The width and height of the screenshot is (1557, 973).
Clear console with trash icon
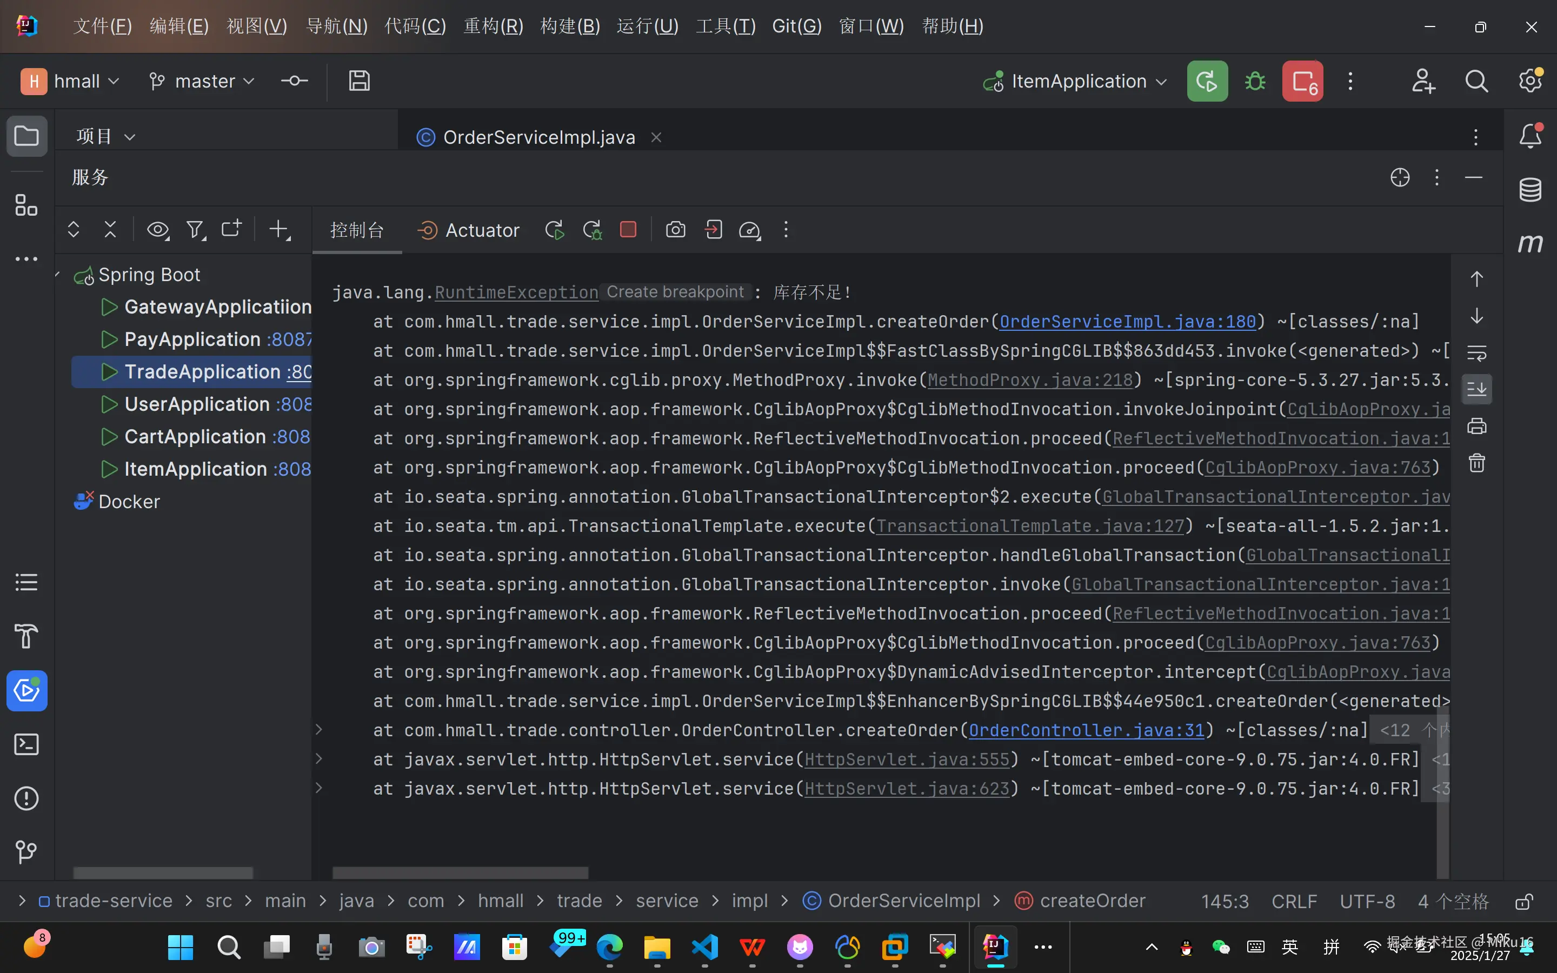tap(1476, 463)
